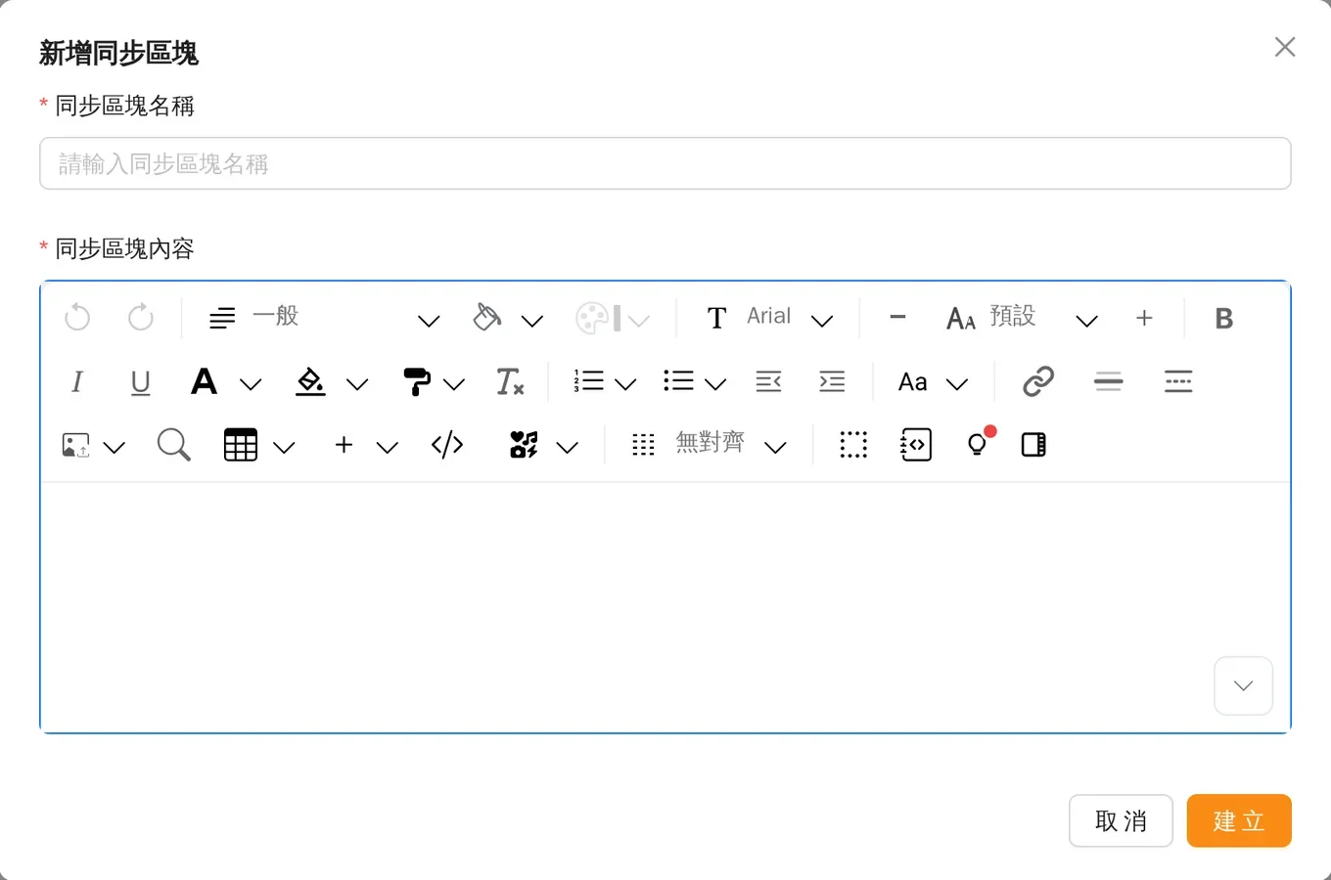
Task: Click the paint roller format icon
Action: pos(417,381)
